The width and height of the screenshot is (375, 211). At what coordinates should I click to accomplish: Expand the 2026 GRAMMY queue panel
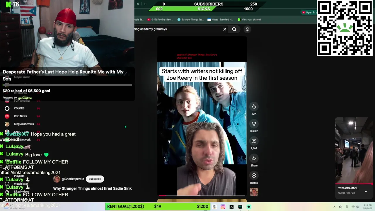click(x=366, y=192)
